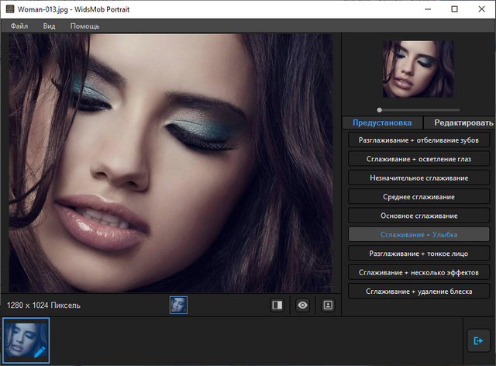The width and height of the screenshot is (496, 366).
Task: Select the Woman-013 thumbnail in the filmstrip
Action: click(x=26, y=340)
